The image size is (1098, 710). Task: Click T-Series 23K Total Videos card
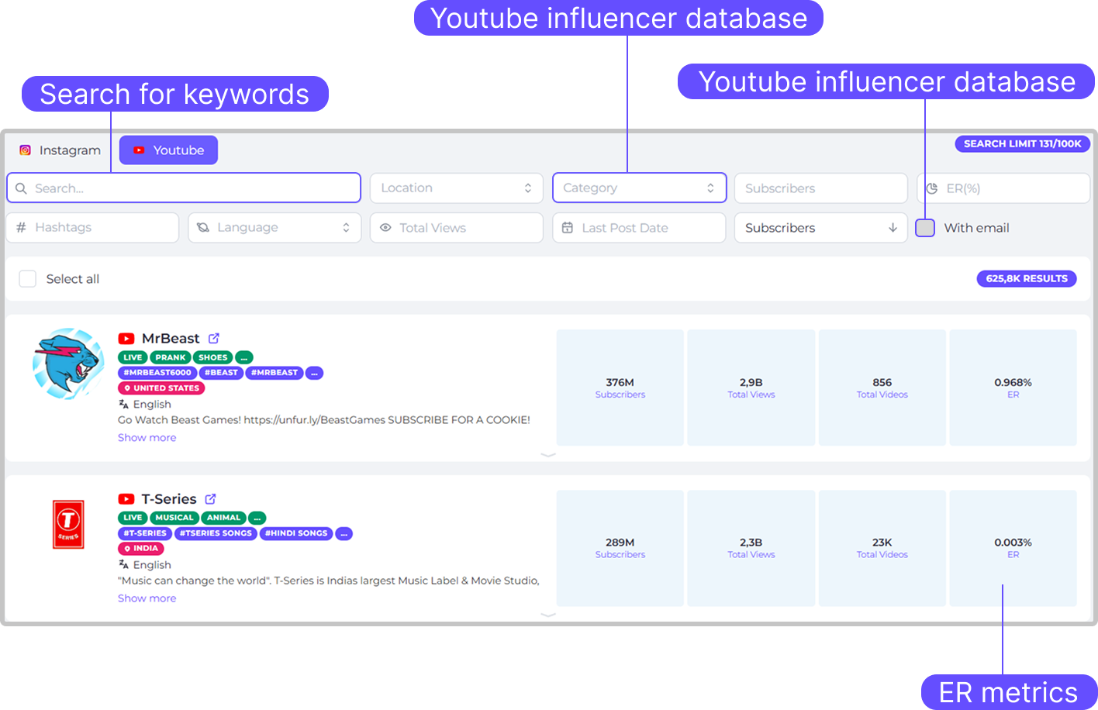point(882,548)
